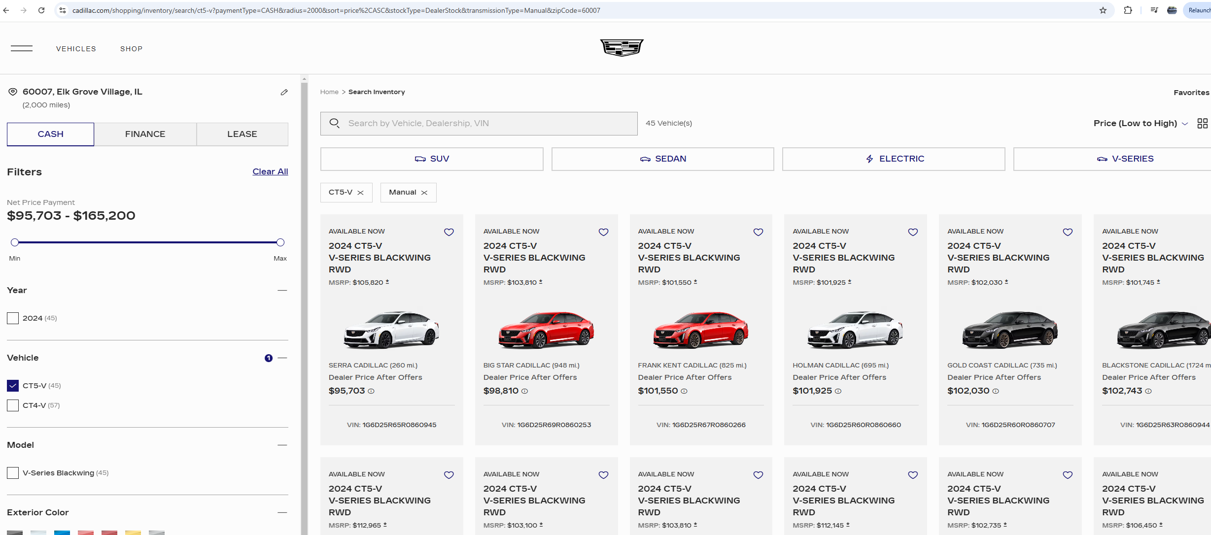Open the VEHICLES menu item
Viewport: 1211px width, 535px height.
[76, 49]
